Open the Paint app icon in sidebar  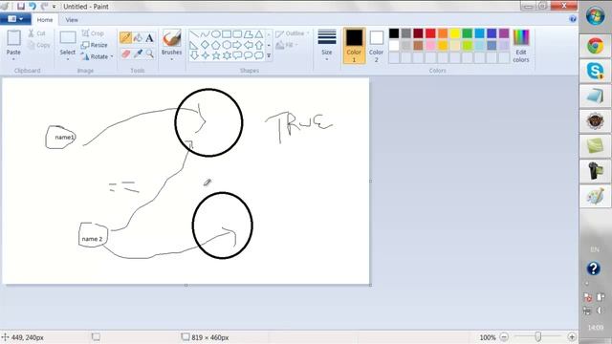click(595, 196)
